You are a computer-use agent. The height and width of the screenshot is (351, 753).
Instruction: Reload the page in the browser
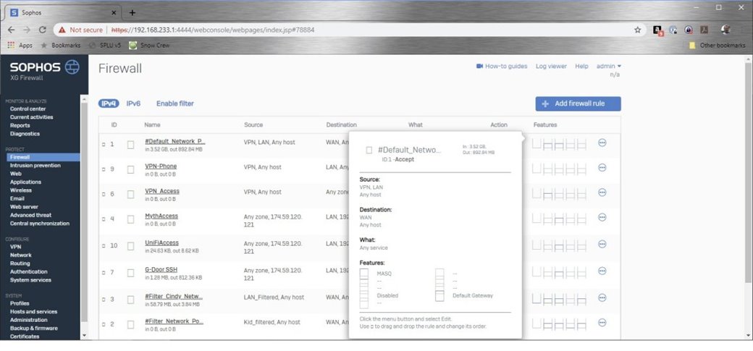(43, 30)
